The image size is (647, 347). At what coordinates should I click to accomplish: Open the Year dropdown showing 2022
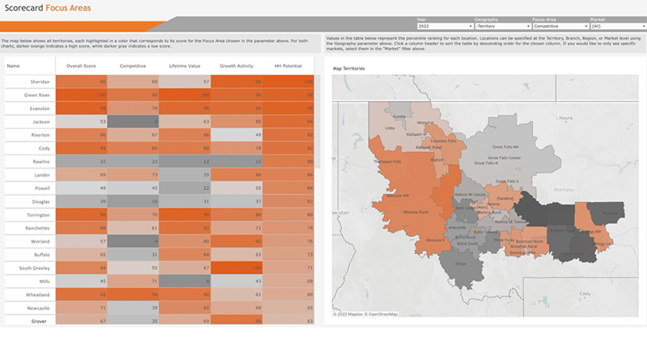click(x=444, y=26)
